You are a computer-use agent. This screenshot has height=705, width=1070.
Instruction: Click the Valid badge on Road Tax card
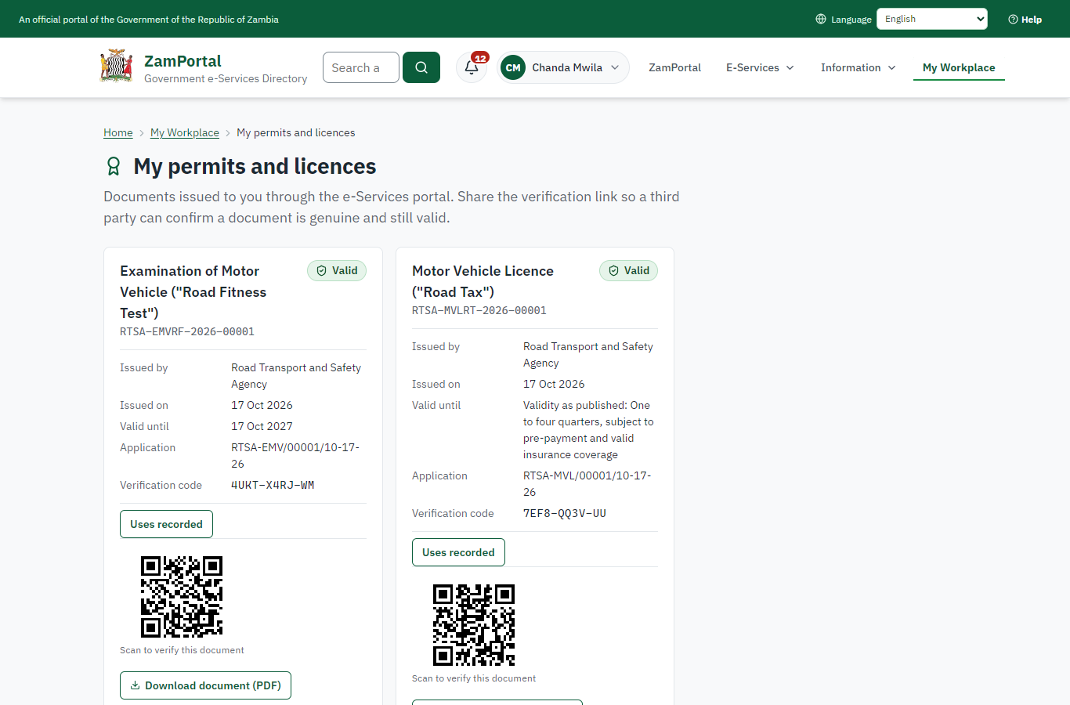(629, 270)
